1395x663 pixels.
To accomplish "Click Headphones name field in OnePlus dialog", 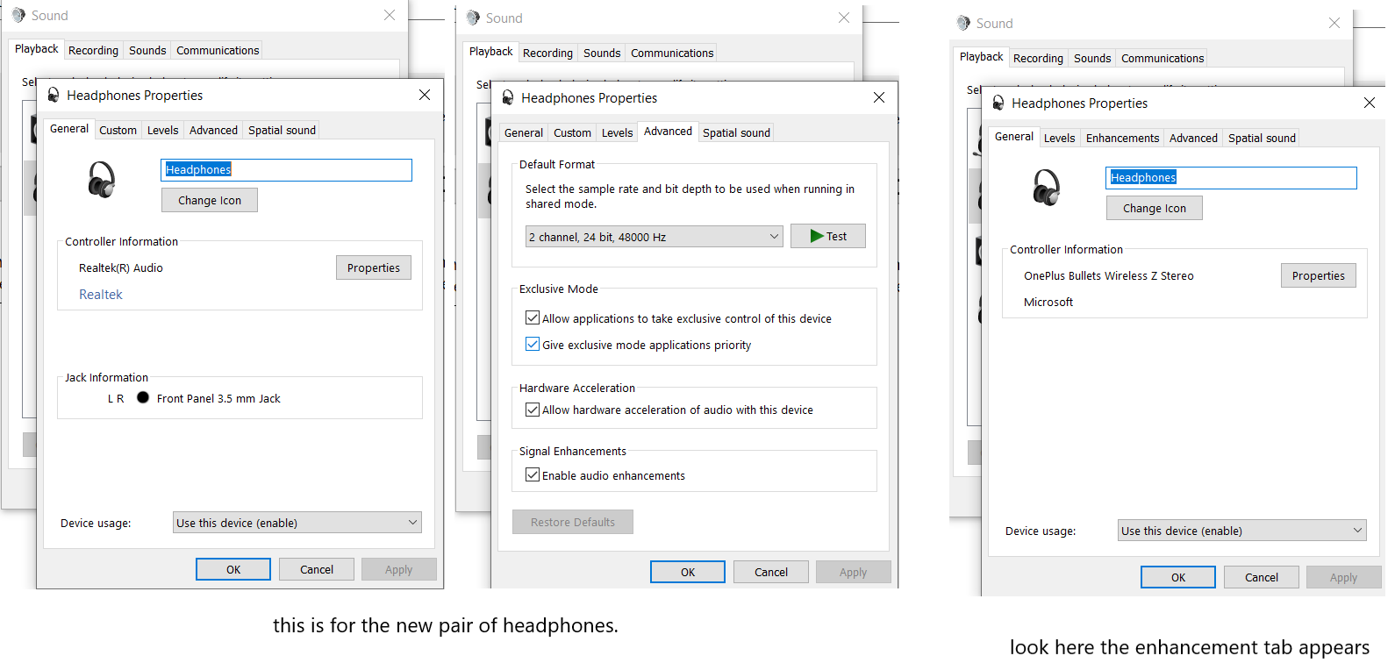I will coord(1230,178).
